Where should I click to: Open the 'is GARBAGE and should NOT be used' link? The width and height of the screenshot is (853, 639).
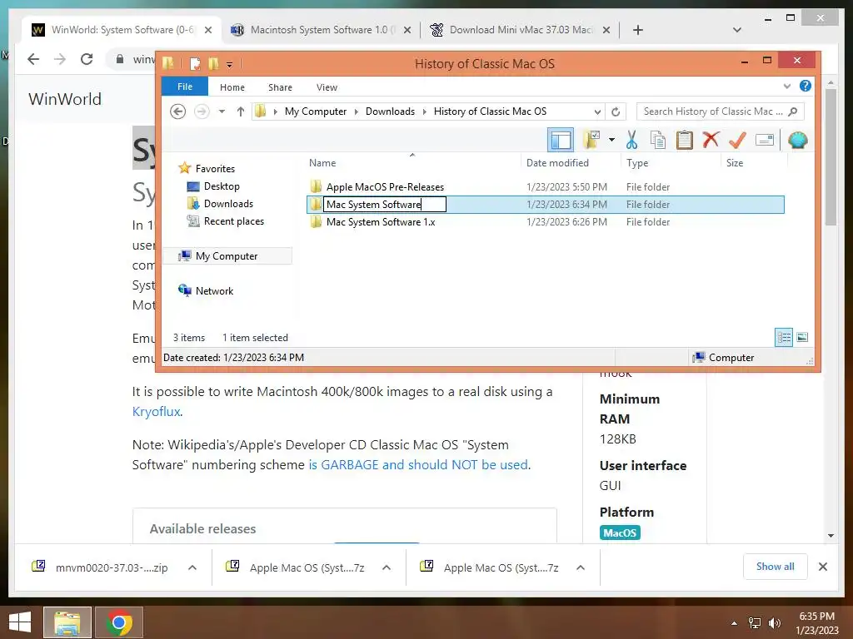tap(418, 464)
